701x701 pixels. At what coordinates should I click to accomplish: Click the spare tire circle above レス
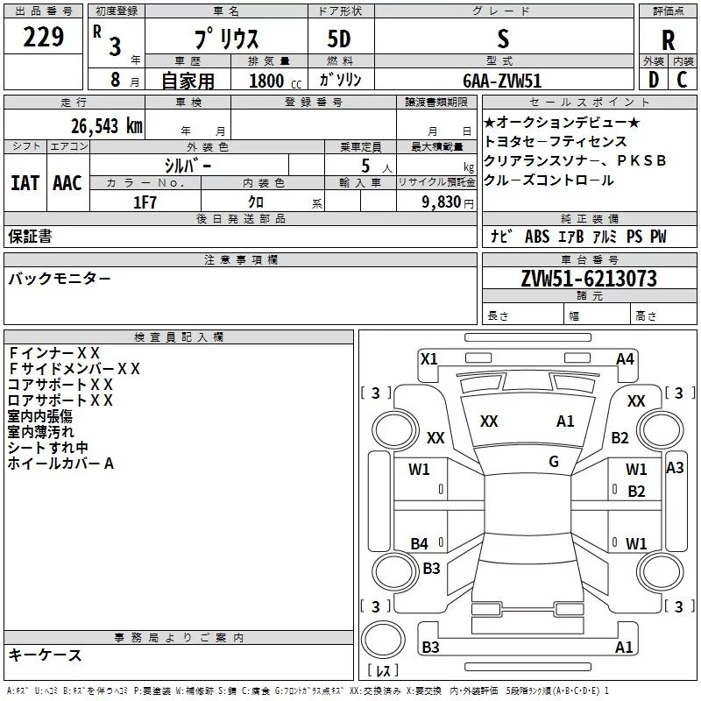[x=383, y=639]
